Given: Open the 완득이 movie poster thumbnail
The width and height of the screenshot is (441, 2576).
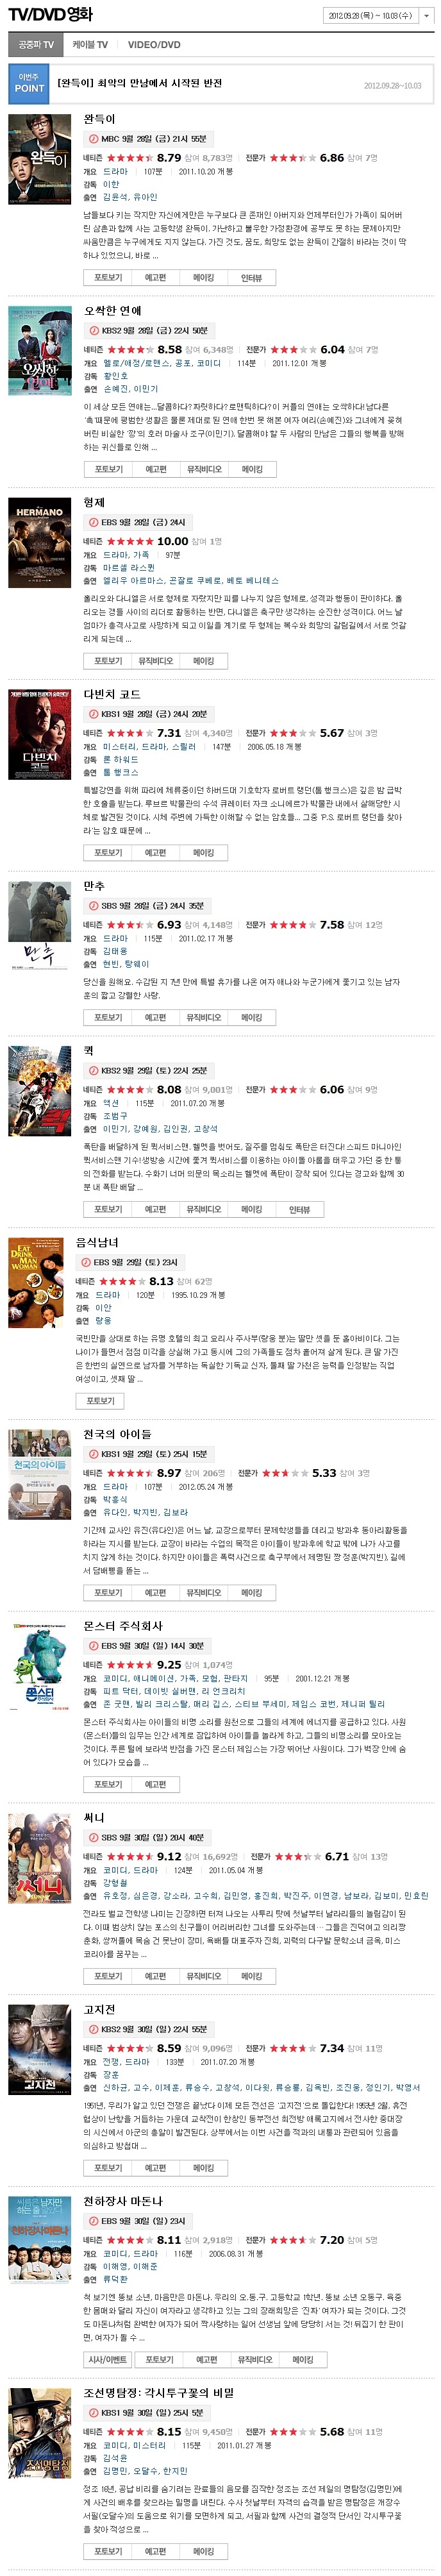Looking at the screenshot, I should [x=40, y=159].
